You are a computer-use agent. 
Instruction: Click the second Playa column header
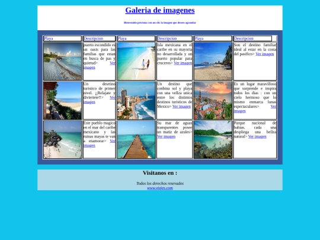136,39
